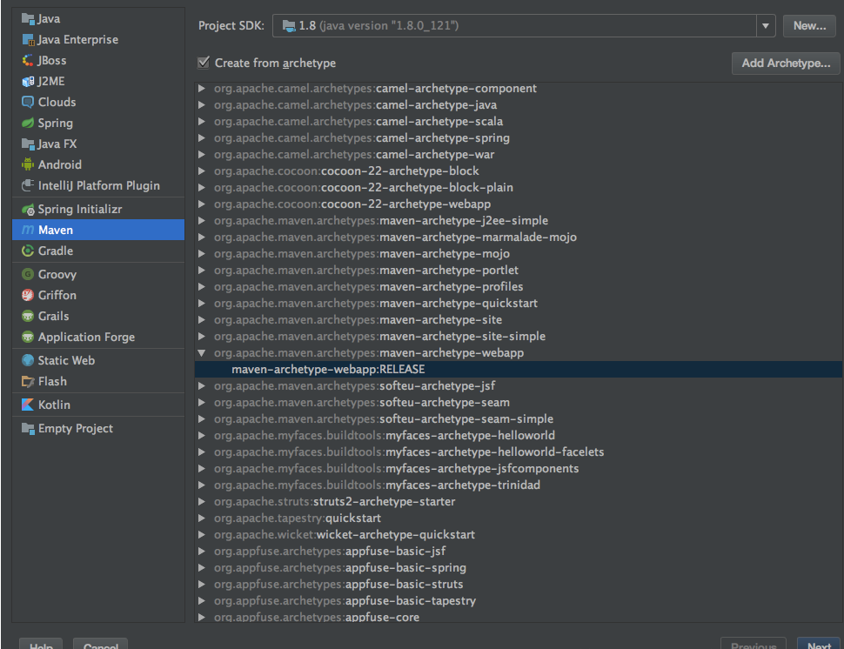
Task: Click the J2ME icon
Action: (28, 81)
